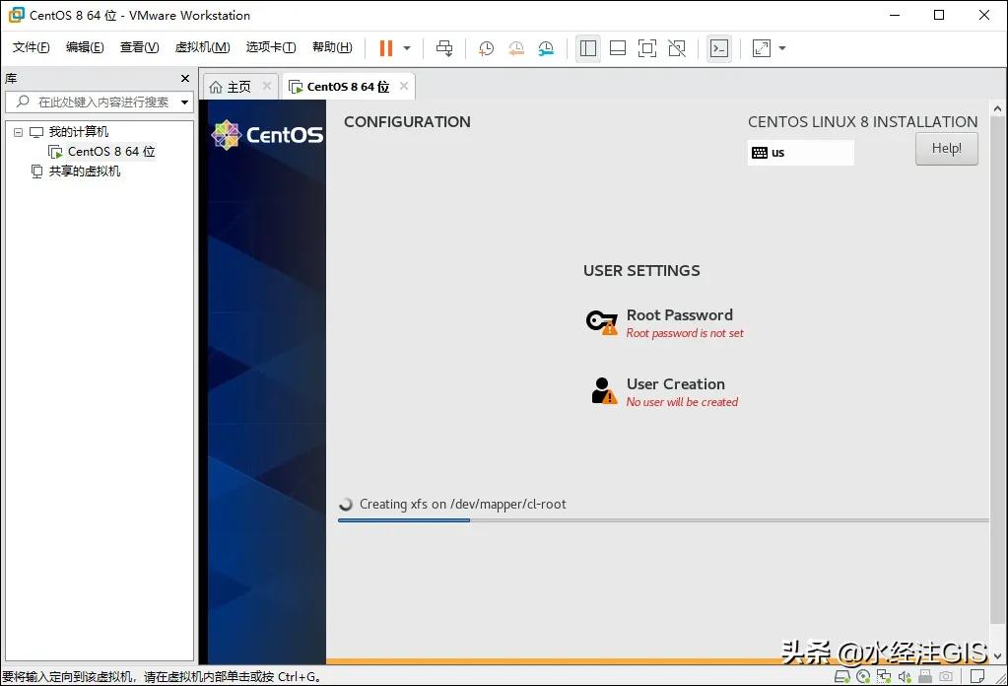The image size is (1008, 686).
Task: Send Ctrl+Alt+Del to the guest
Action: [x=444, y=47]
